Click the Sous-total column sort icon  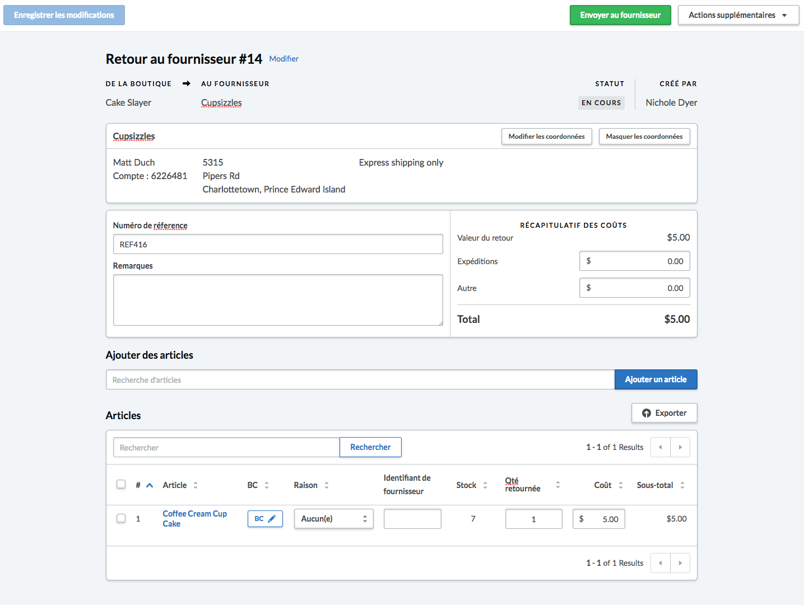(x=682, y=485)
